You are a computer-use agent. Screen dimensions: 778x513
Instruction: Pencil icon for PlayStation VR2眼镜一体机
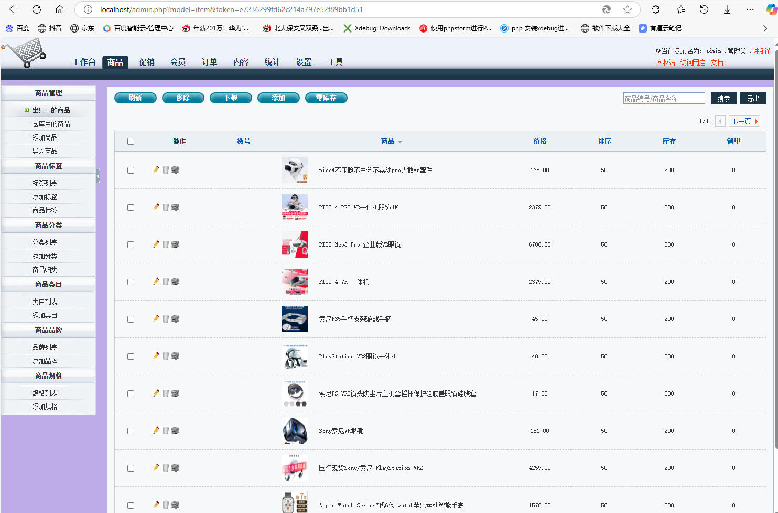156,356
